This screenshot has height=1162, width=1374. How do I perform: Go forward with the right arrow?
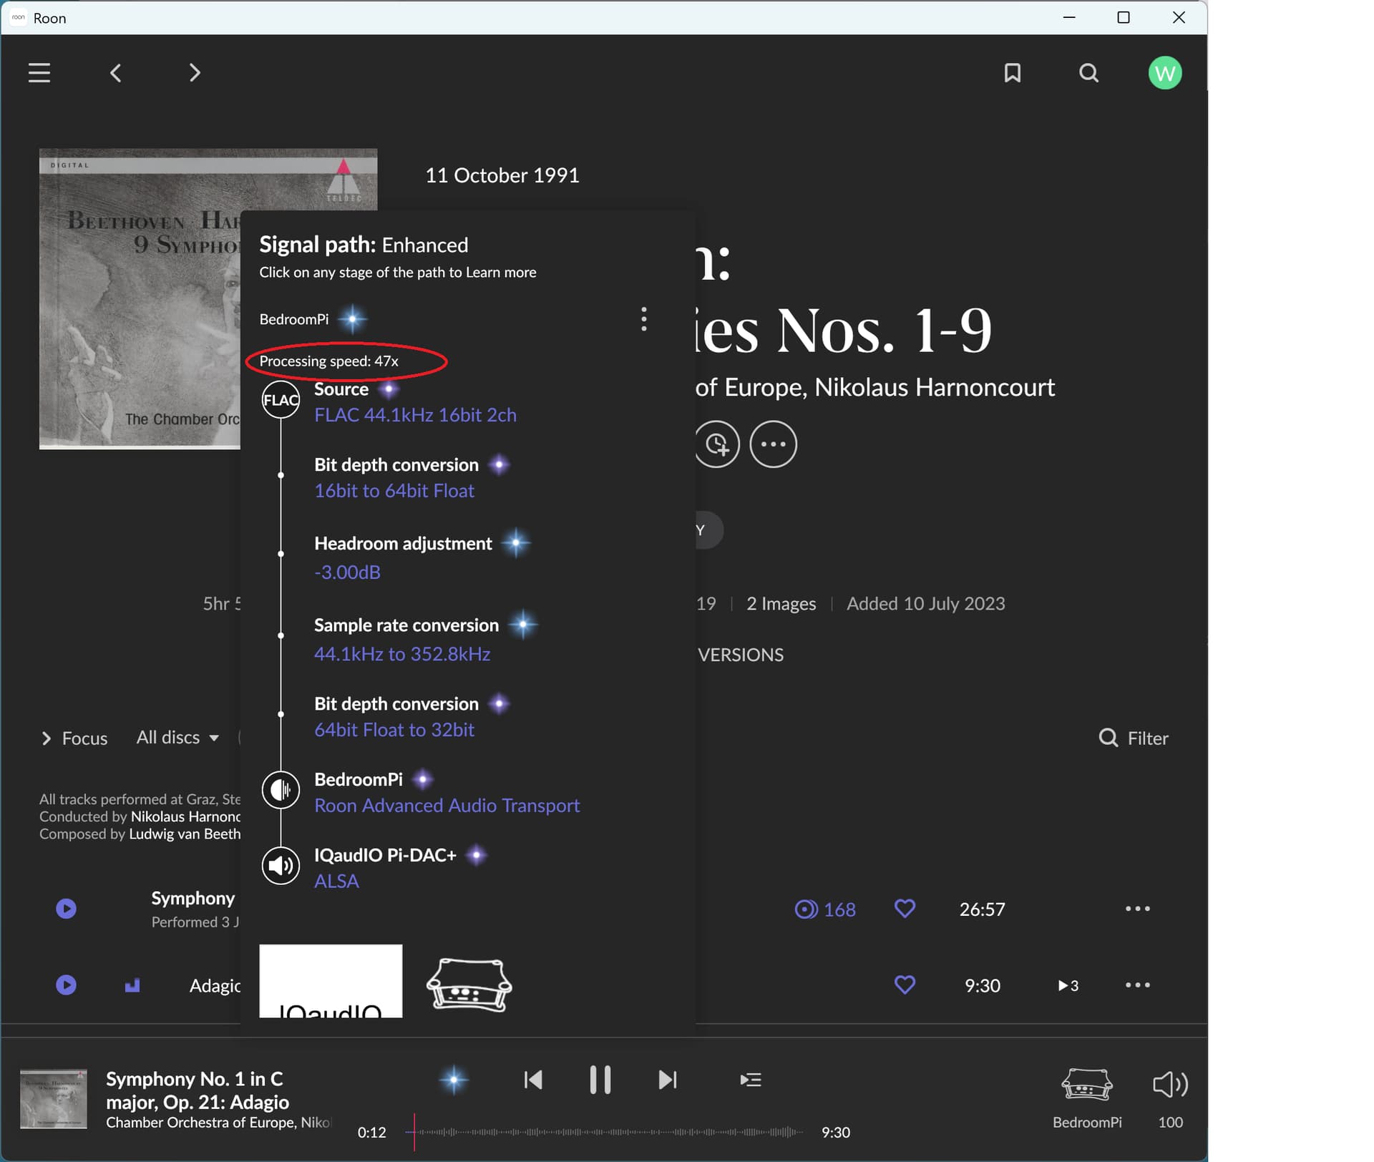coord(195,73)
